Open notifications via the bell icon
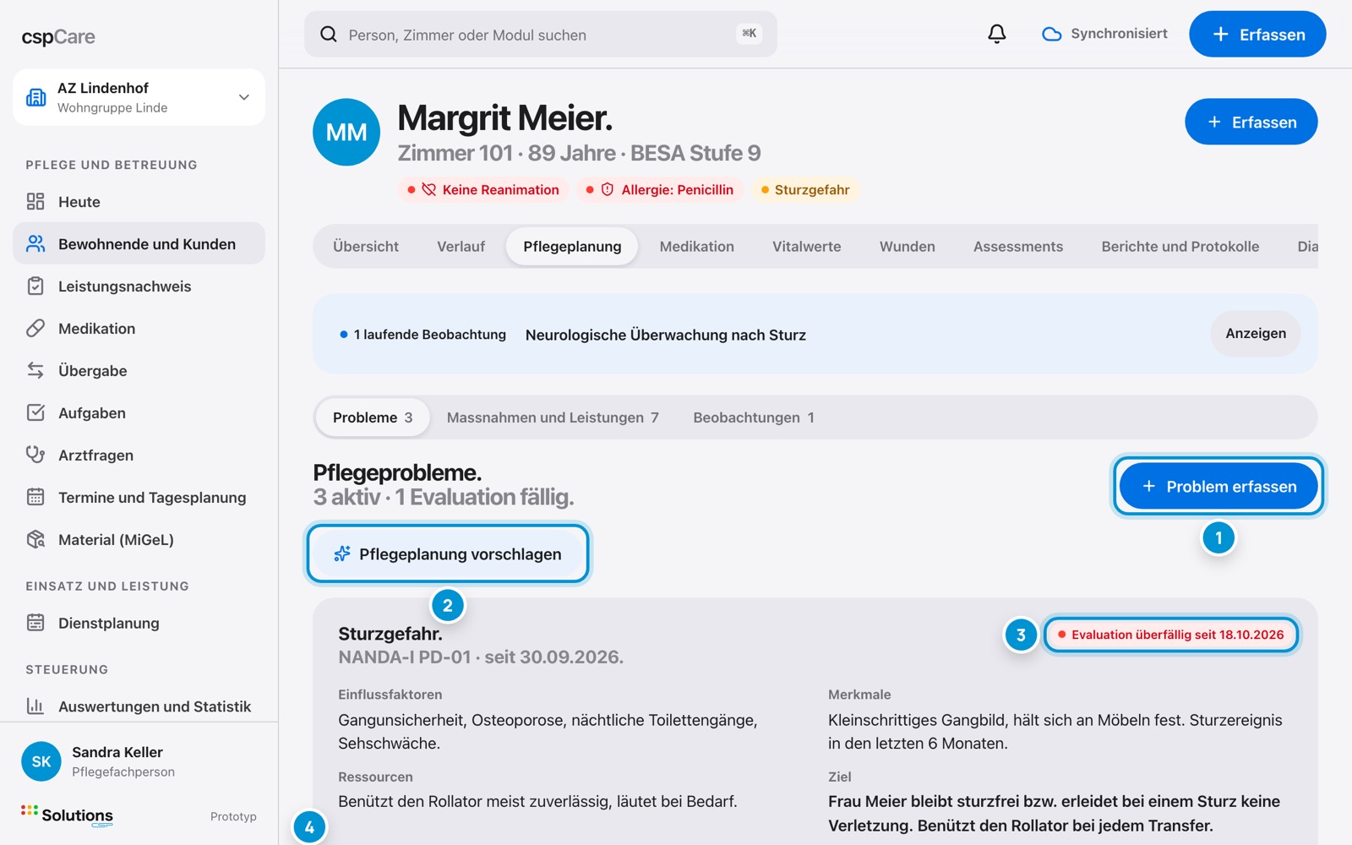Image resolution: width=1352 pixels, height=845 pixels. pyautogui.click(x=997, y=34)
